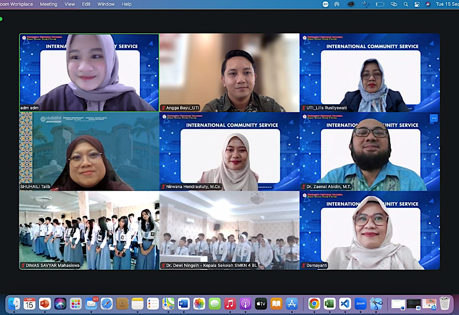Open Maps from the dock
Screen dimensions: 459x315
click(168, 304)
